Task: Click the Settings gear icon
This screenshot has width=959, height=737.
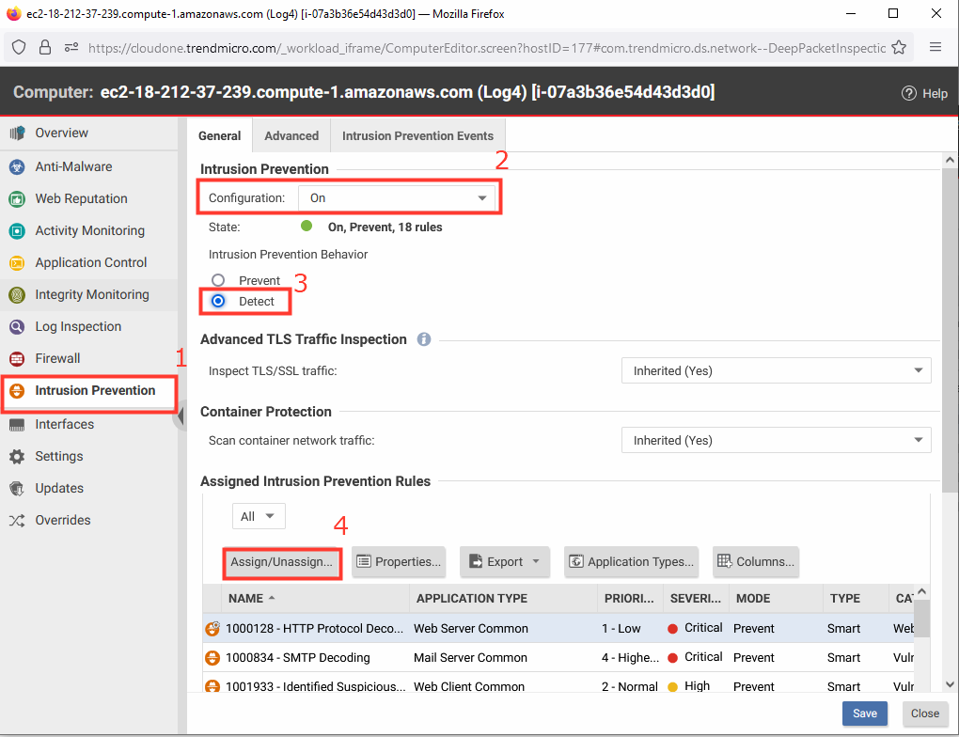Action: 17,456
